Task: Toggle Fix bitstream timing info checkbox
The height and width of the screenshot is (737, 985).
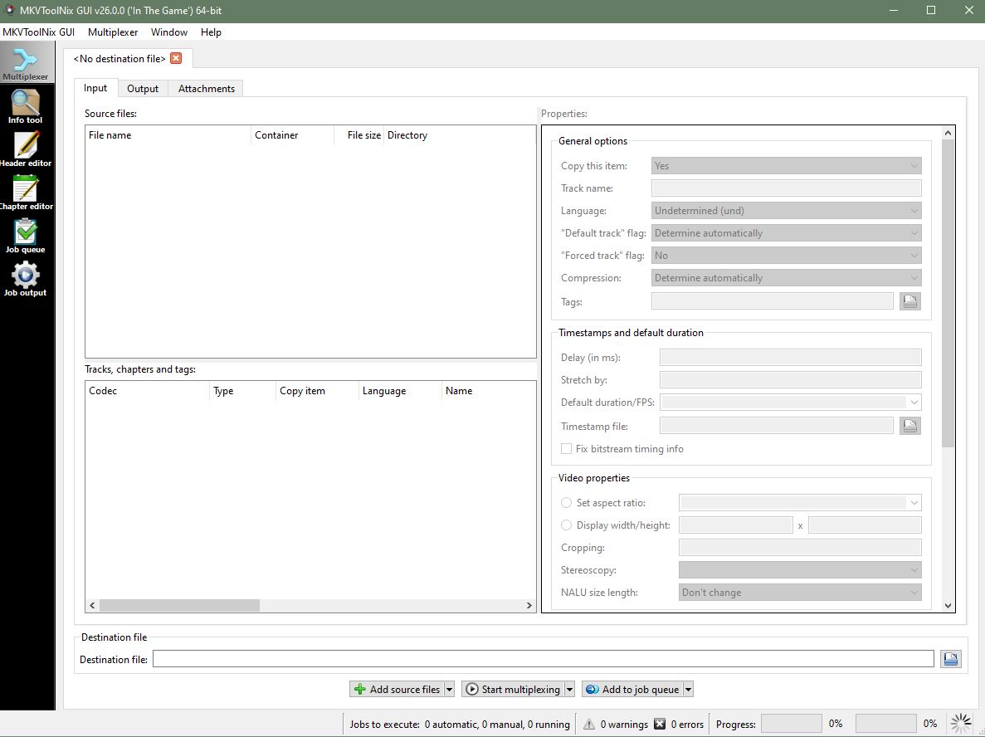Action: [x=566, y=449]
